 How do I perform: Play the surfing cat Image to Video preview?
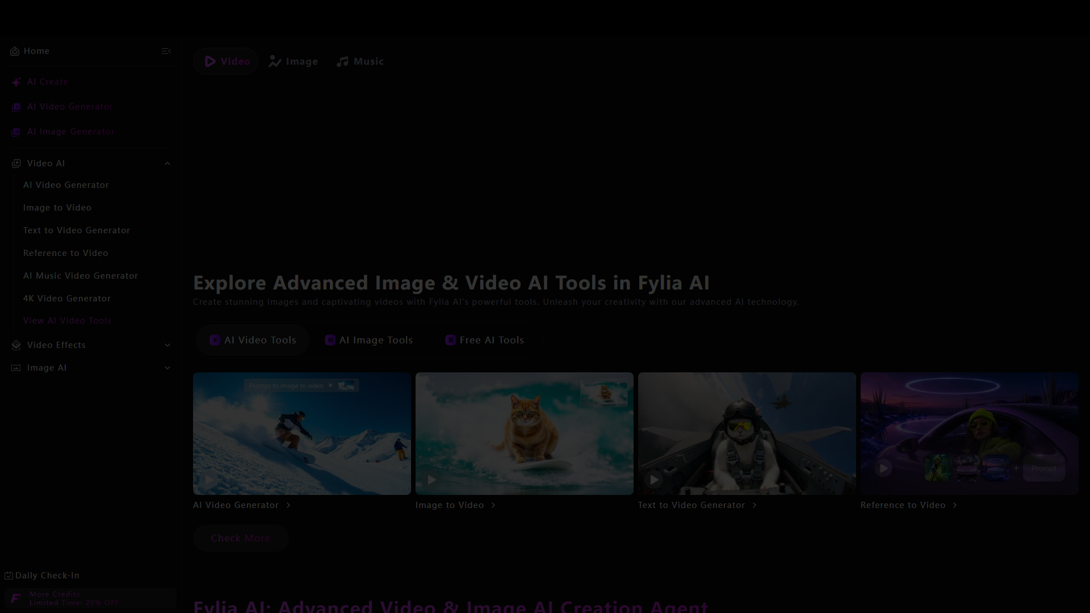coord(432,480)
